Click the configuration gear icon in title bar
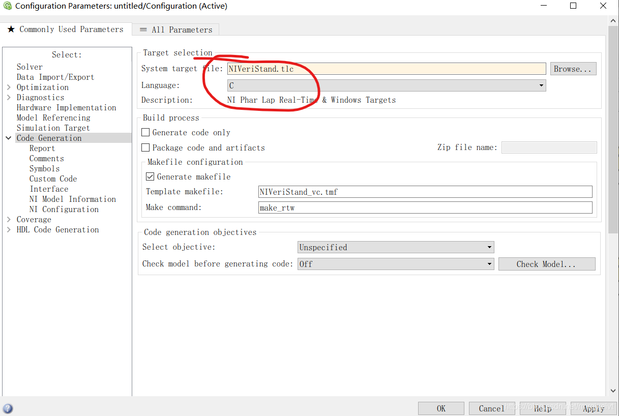619x416 pixels. [8, 6]
